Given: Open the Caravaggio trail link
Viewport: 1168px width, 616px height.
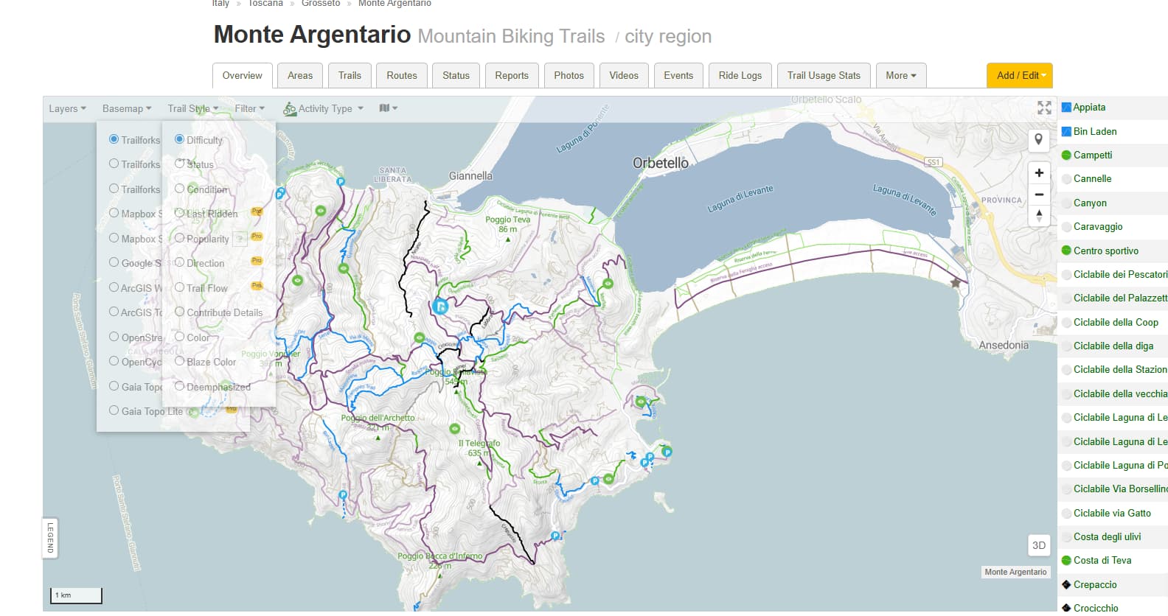Looking at the screenshot, I should 1098,226.
